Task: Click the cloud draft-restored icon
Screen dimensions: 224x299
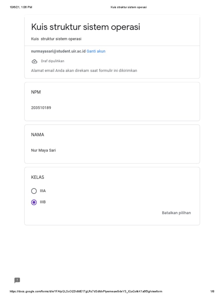Action: (x=34, y=61)
